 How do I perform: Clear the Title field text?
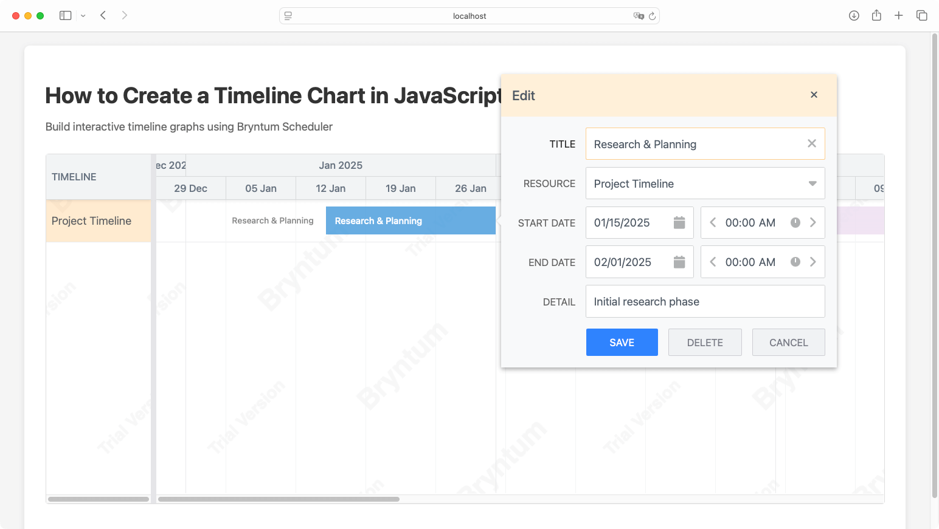811,144
